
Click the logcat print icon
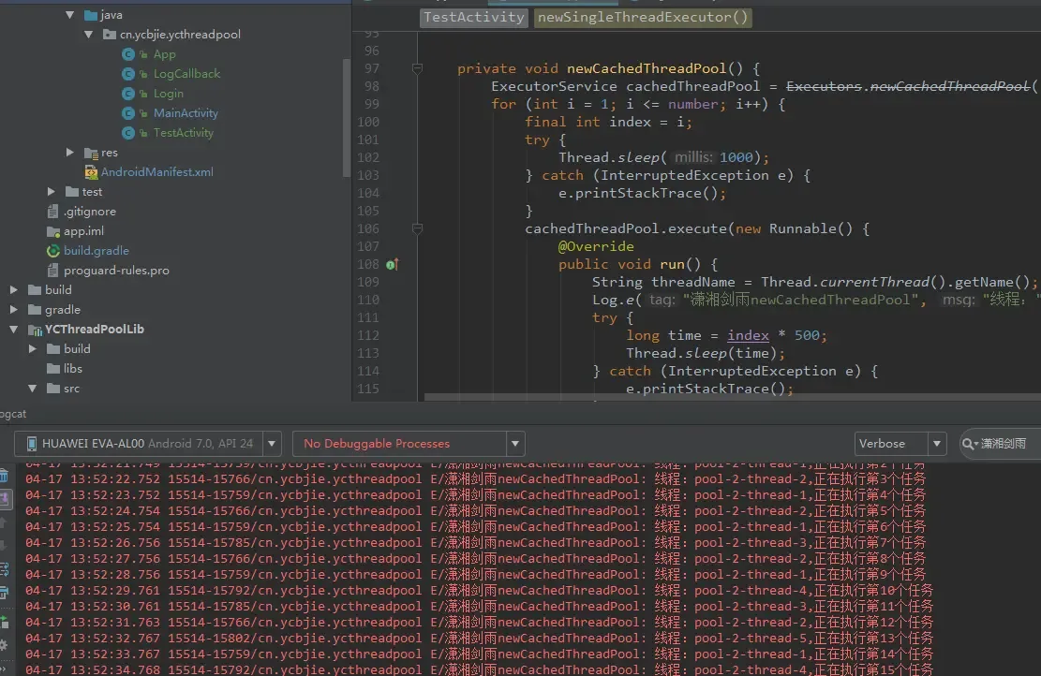4,593
